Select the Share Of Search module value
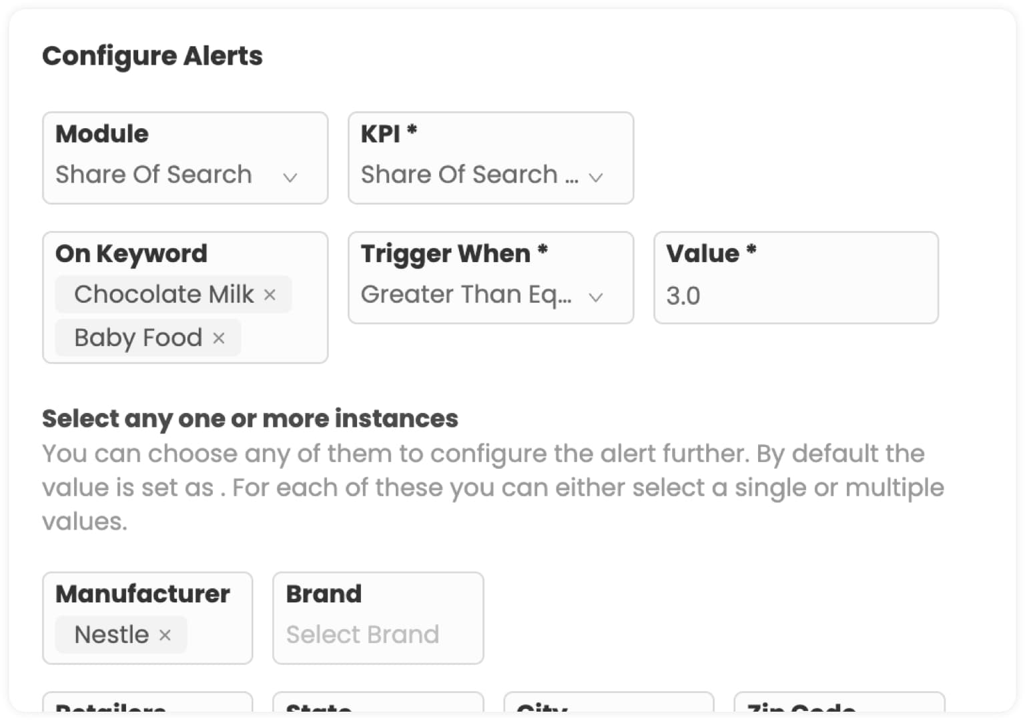 (154, 175)
